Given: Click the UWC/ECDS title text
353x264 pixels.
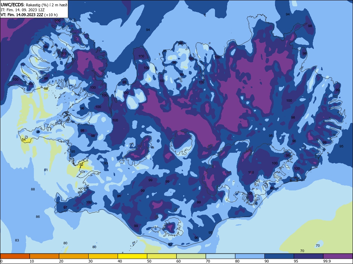Looking at the screenshot, I should [x=12, y=5].
